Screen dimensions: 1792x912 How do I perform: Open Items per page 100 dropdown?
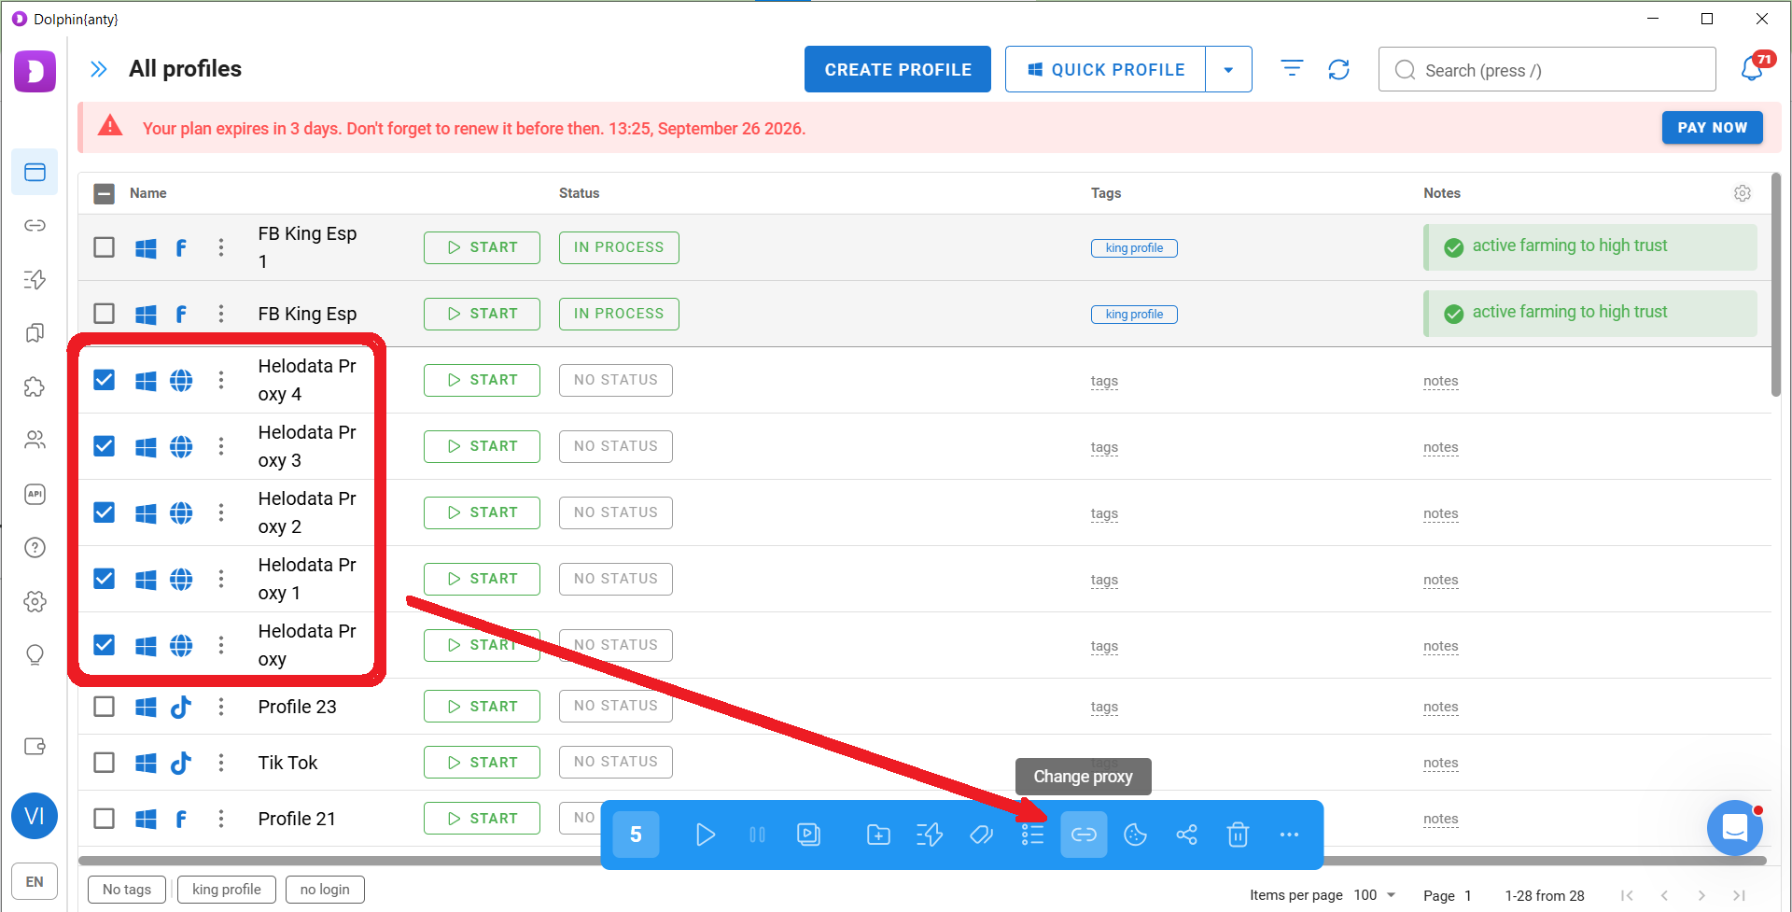[x=1375, y=895]
